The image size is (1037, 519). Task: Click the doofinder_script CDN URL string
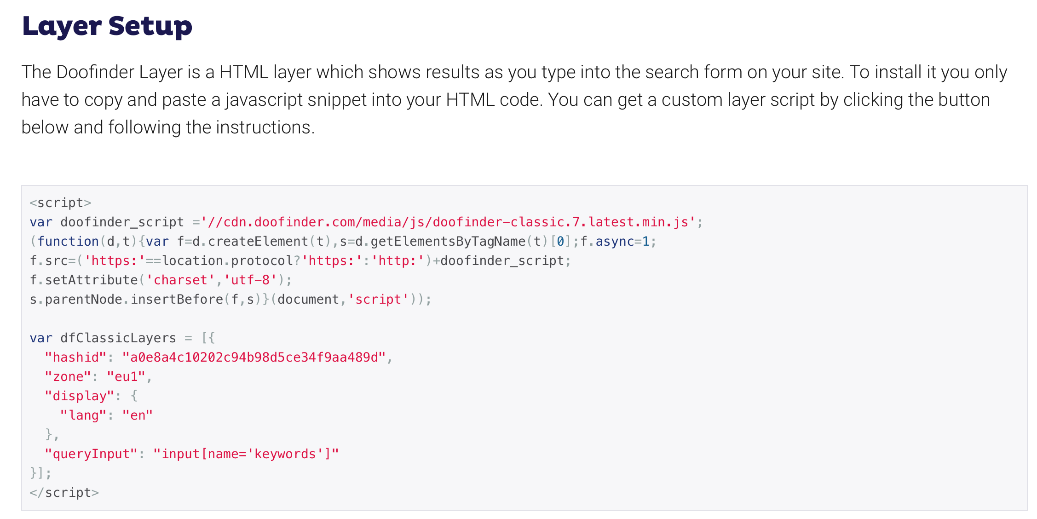448,222
